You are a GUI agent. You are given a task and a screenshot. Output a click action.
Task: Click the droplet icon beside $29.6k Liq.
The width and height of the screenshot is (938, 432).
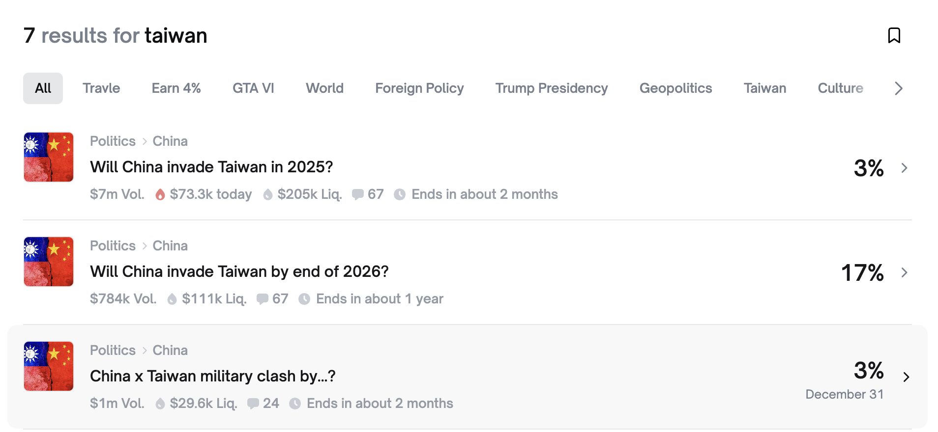[160, 403]
